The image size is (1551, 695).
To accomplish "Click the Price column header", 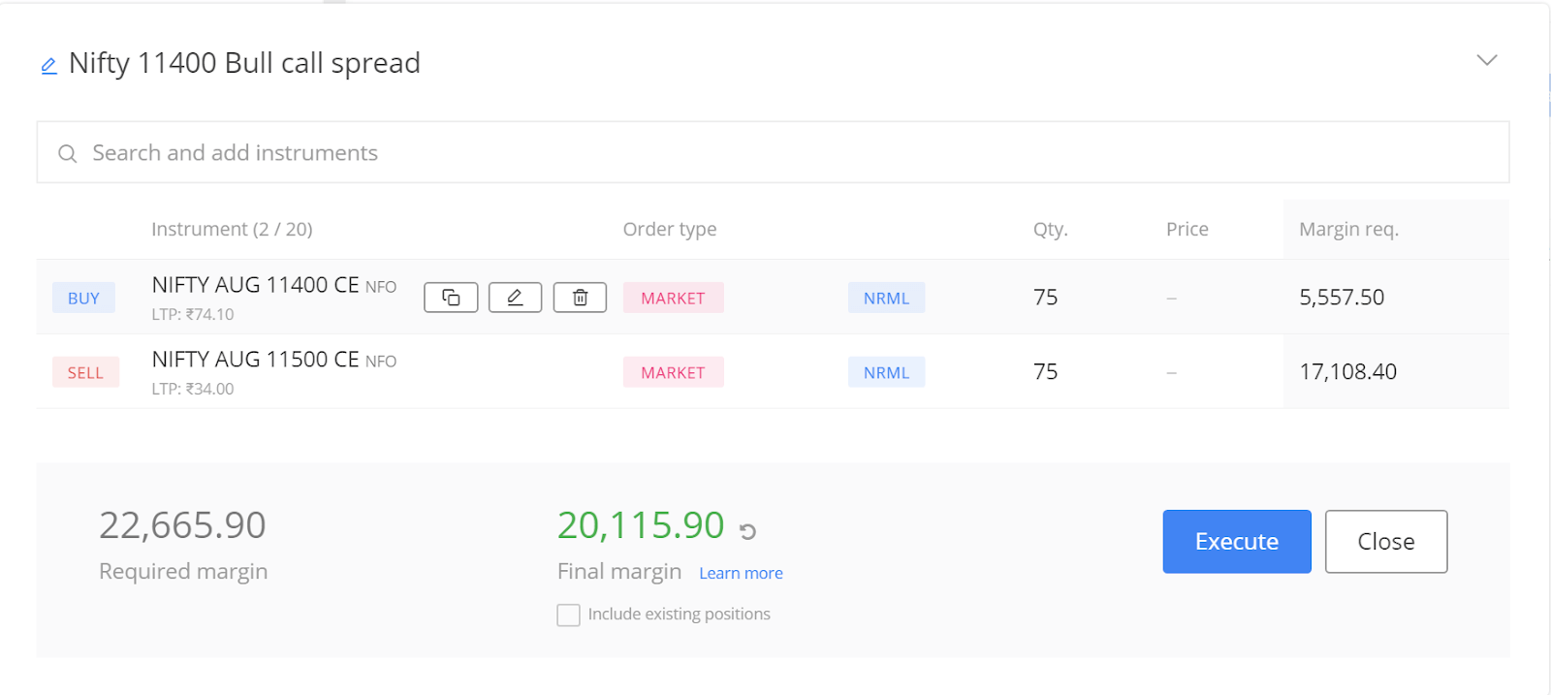I will [x=1187, y=230].
